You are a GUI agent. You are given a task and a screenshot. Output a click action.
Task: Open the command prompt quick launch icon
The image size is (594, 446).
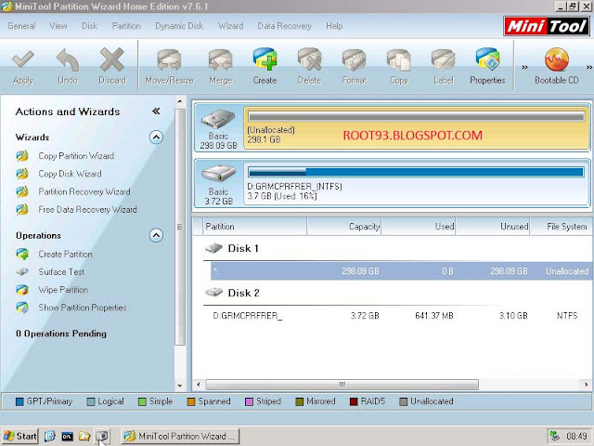[x=67, y=437]
